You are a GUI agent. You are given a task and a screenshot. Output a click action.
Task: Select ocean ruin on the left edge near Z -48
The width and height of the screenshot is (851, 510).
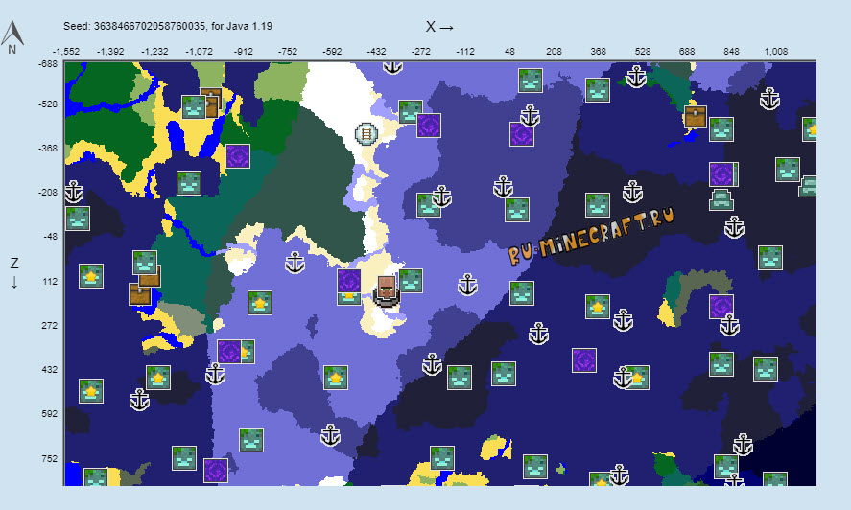tap(78, 219)
